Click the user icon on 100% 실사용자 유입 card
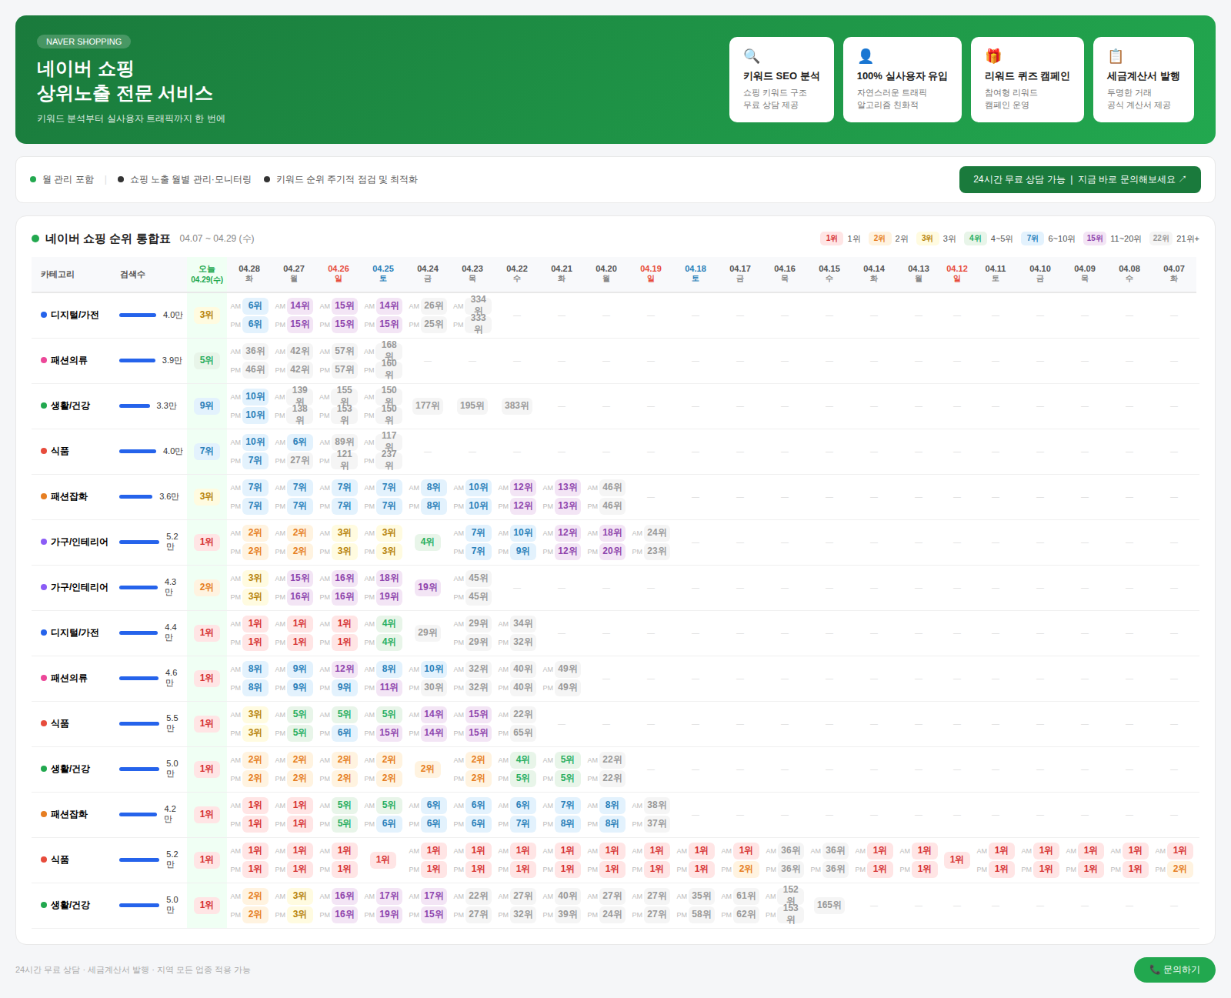 866,56
